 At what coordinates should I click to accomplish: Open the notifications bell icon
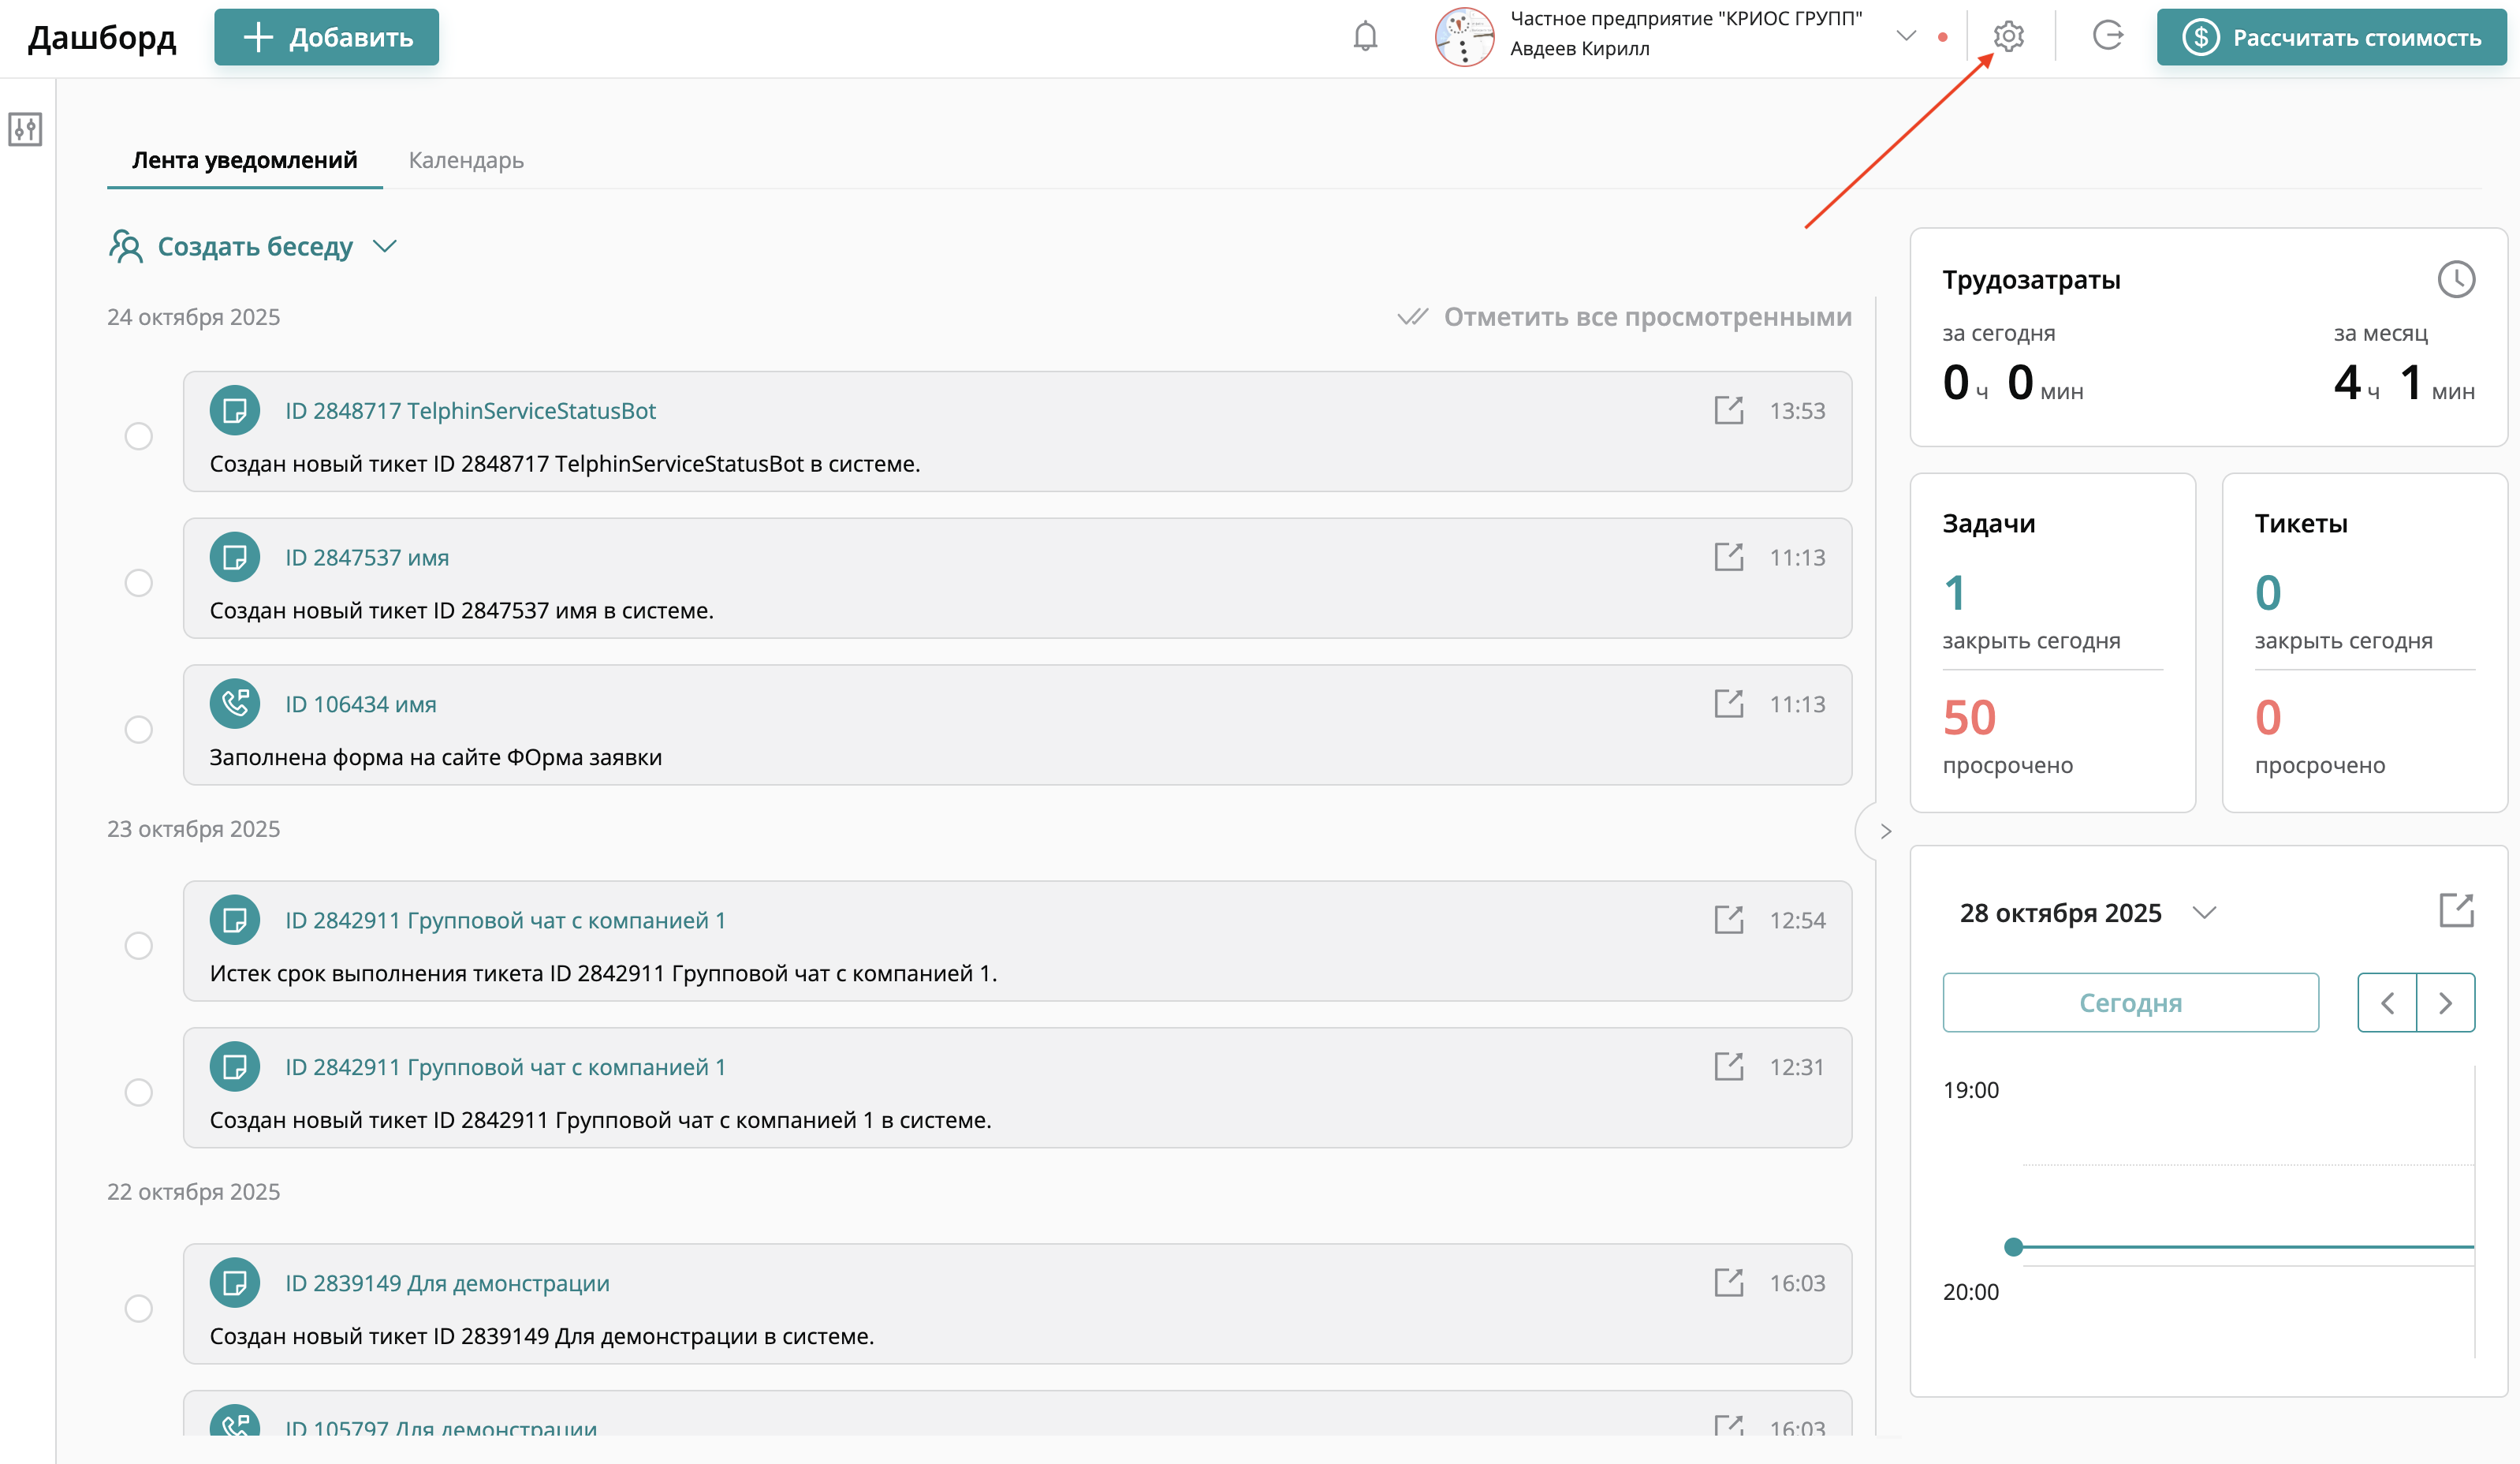[1365, 37]
